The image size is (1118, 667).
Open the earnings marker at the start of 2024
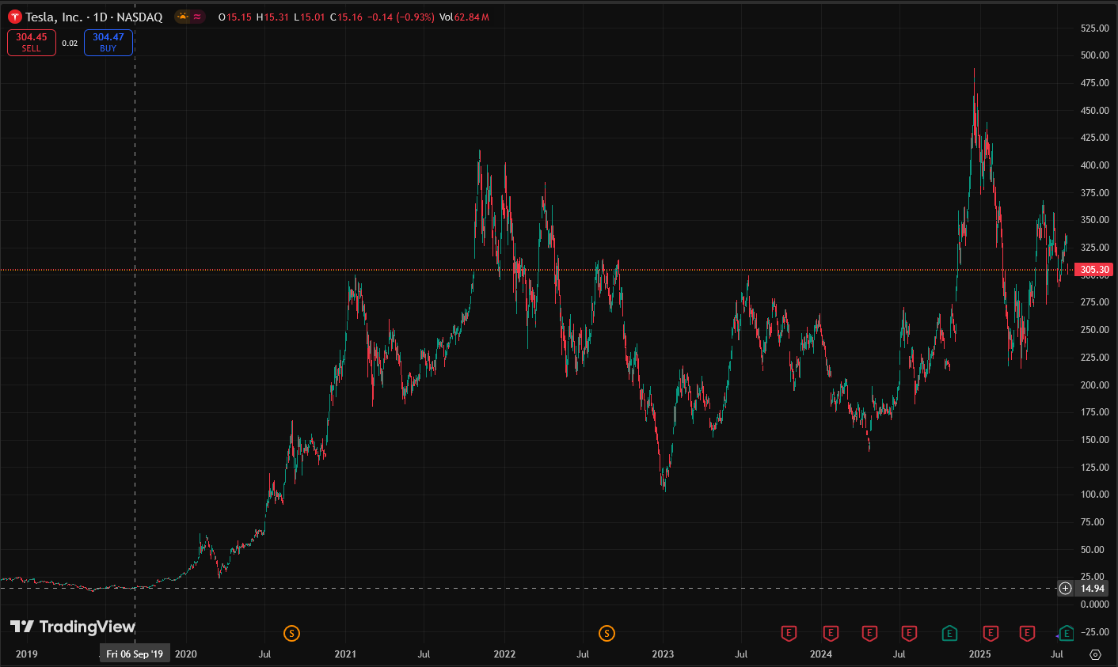pyautogui.click(x=831, y=633)
